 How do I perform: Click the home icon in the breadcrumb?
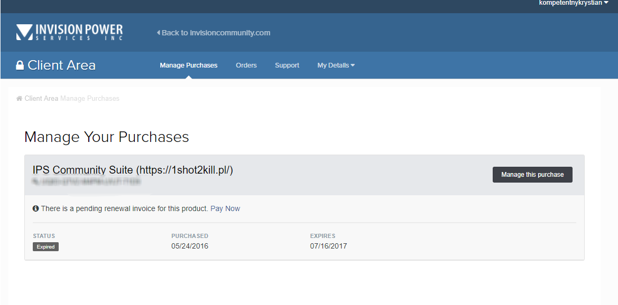[x=20, y=99]
